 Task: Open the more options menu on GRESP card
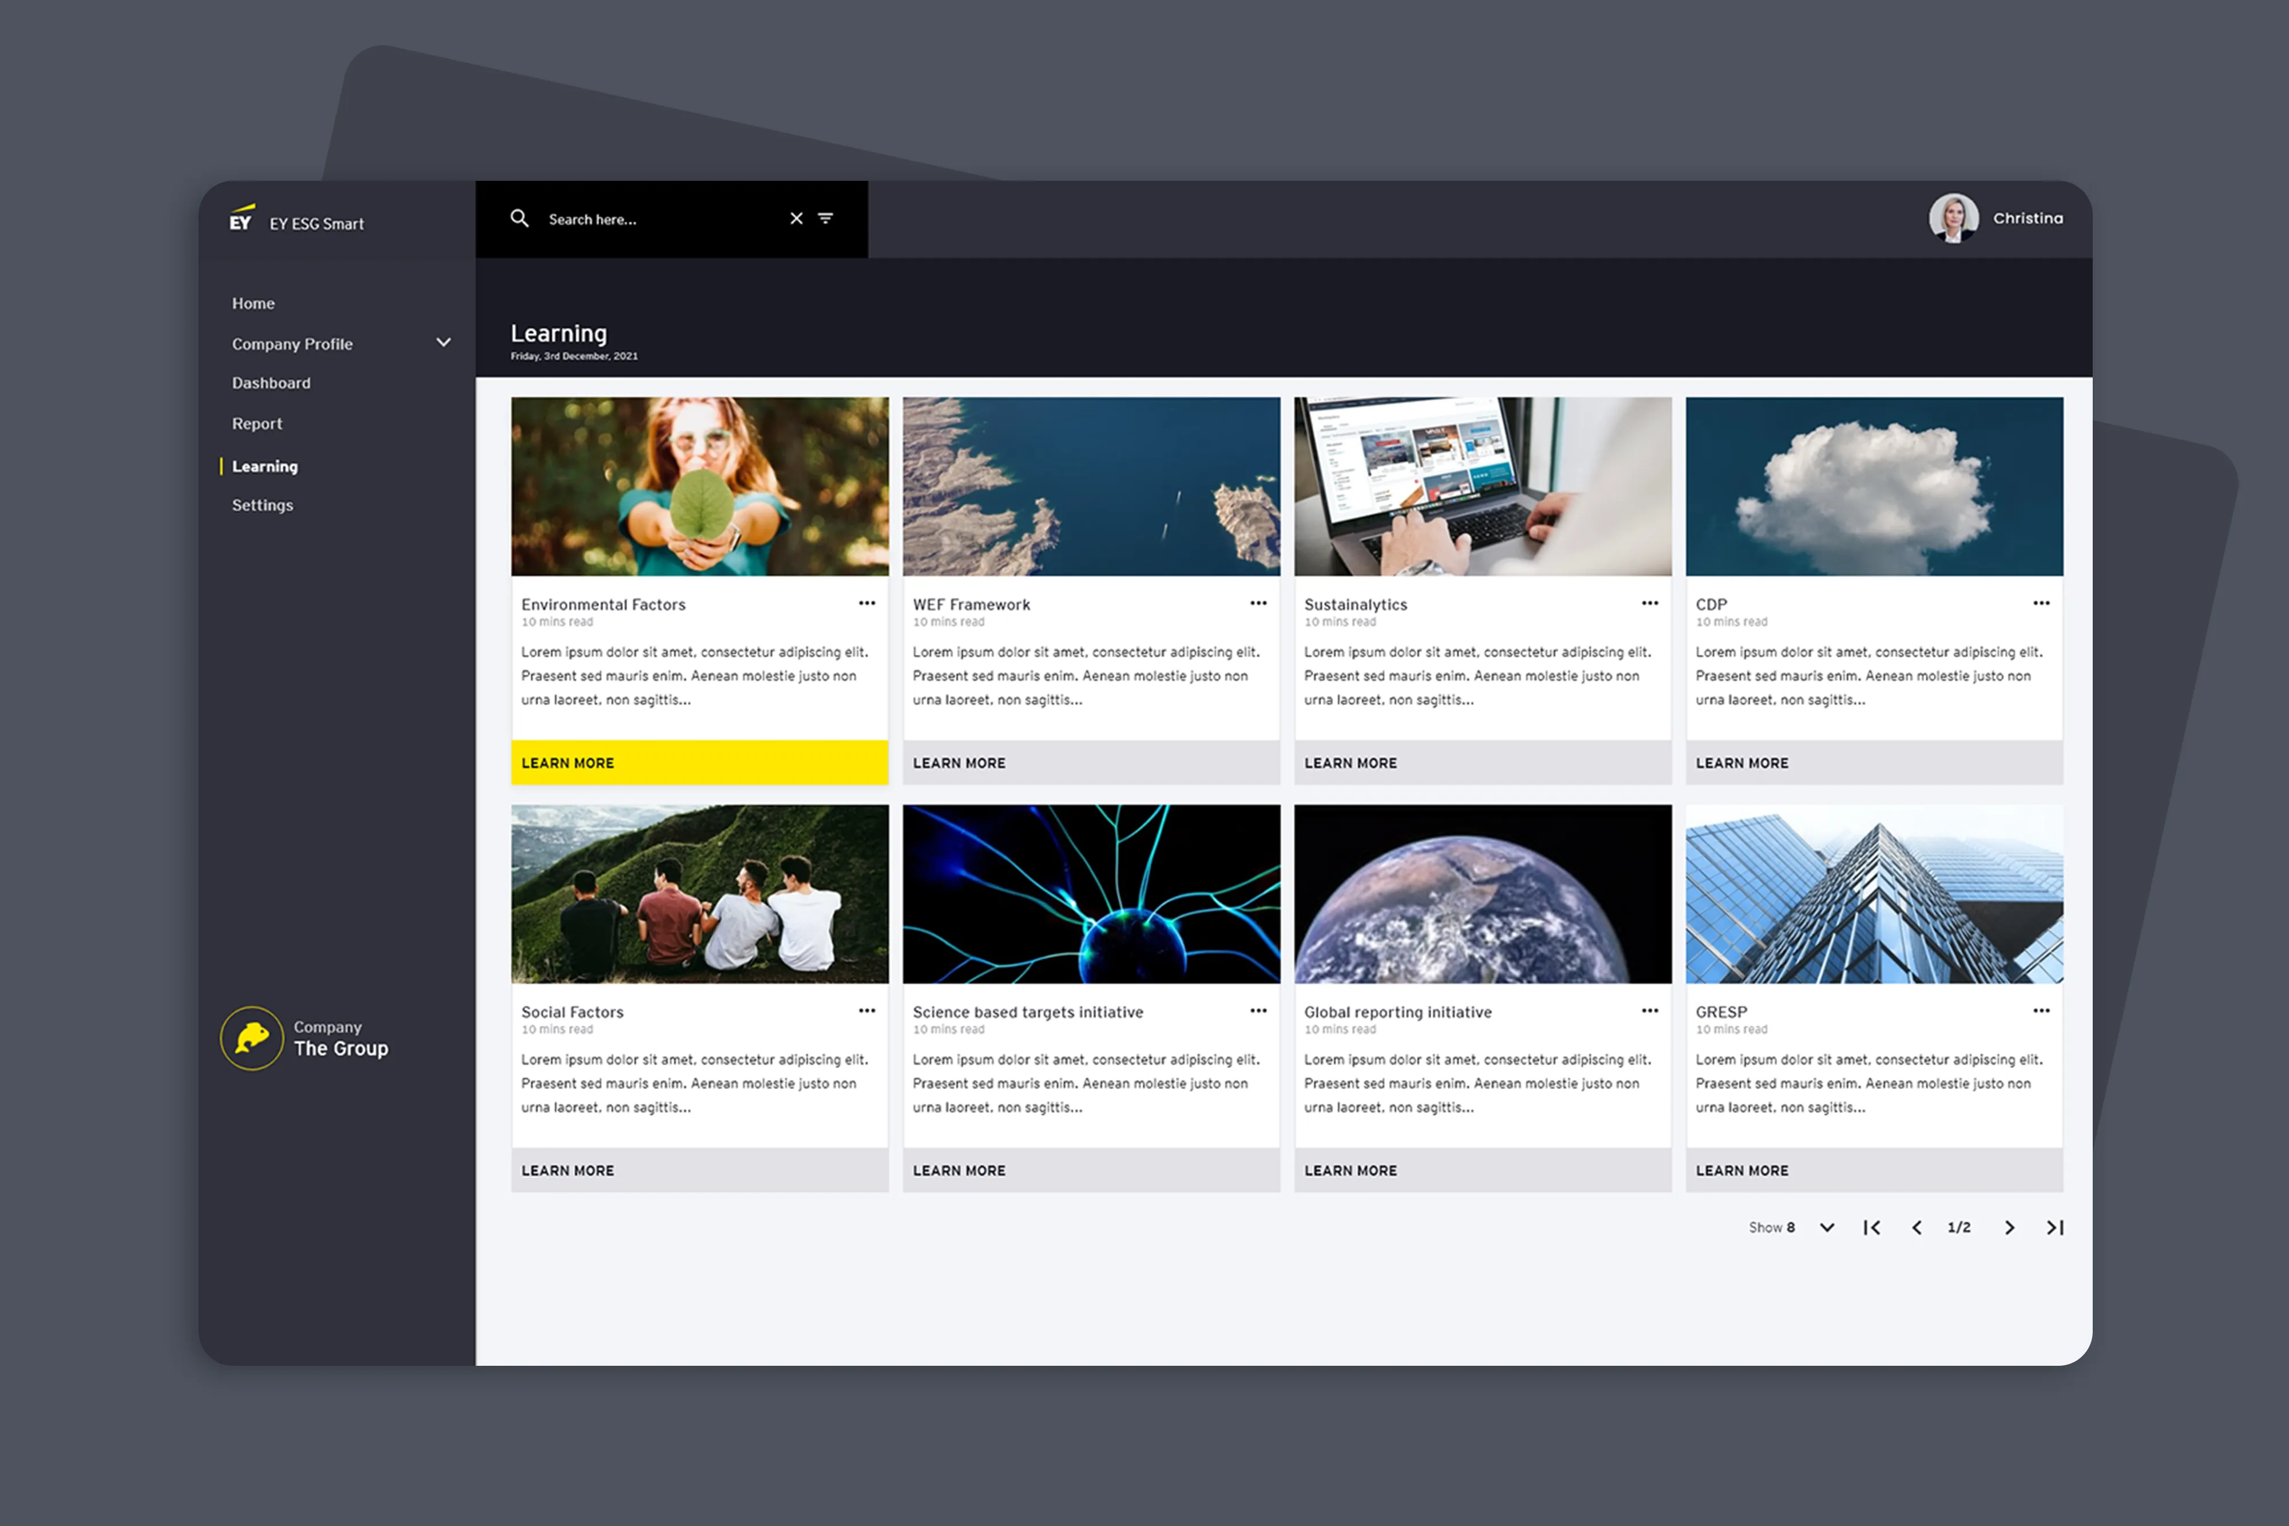coord(2041,1010)
